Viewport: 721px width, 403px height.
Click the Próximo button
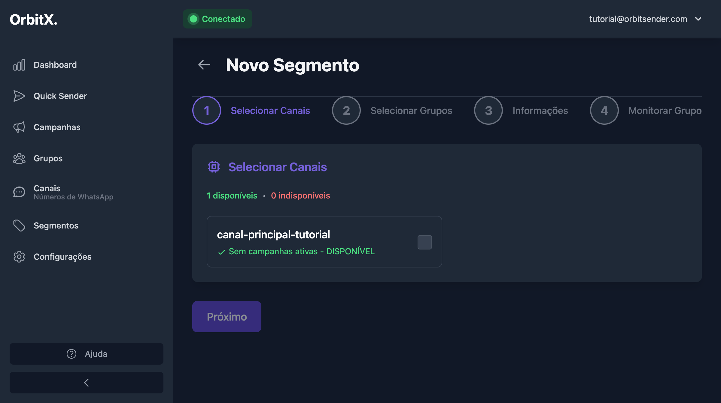[227, 316]
